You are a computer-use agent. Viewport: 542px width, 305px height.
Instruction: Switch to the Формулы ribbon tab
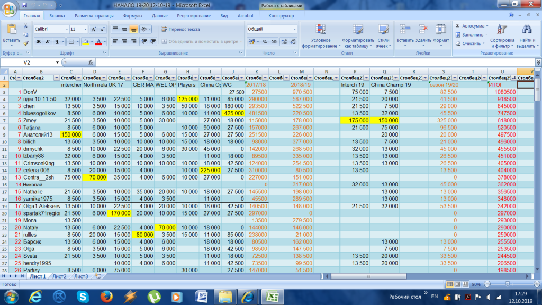click(132, 16)
